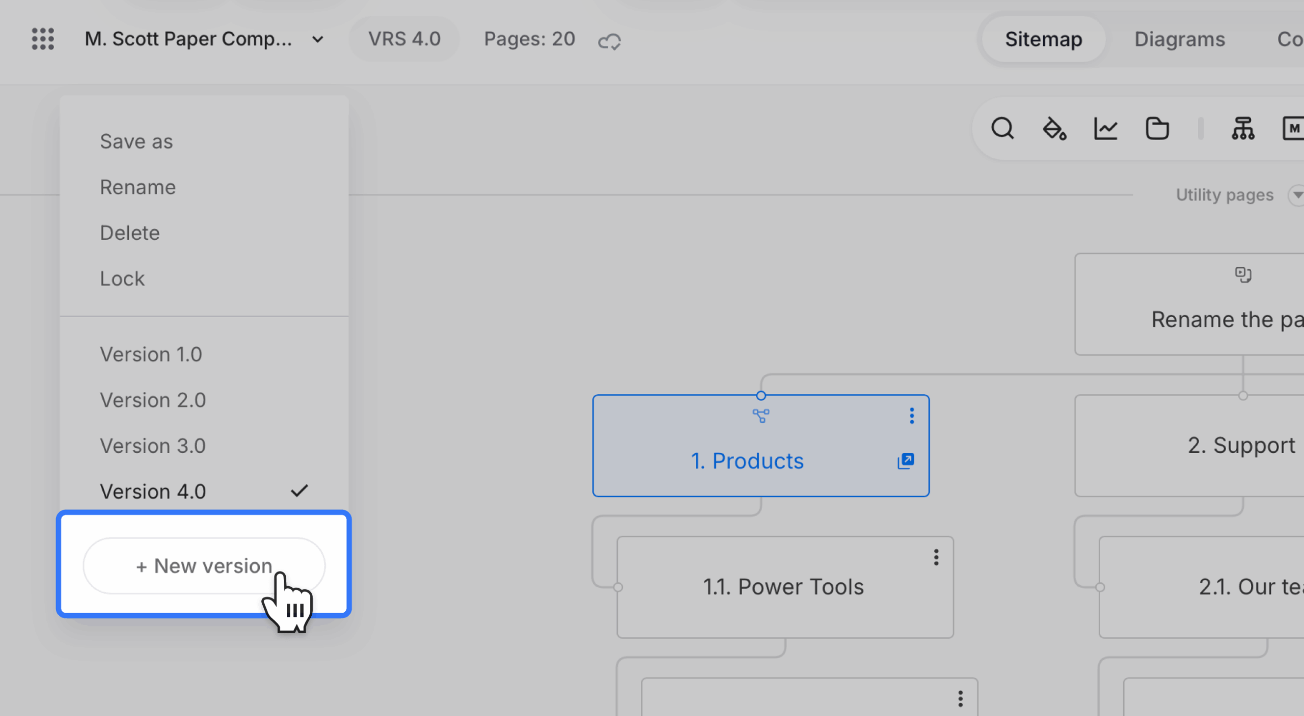Open the apps grid menu icon
The image size is (1304, 716).
[x=43, y=39]
